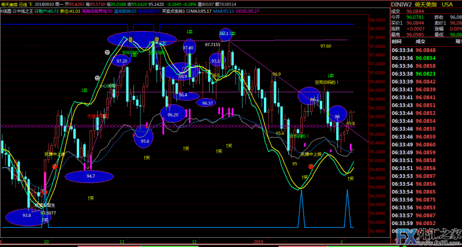This screenshot has width=462, height=247.
Task: Select the blue ellipse labeled 96.20
Action: tap(173, 115)
